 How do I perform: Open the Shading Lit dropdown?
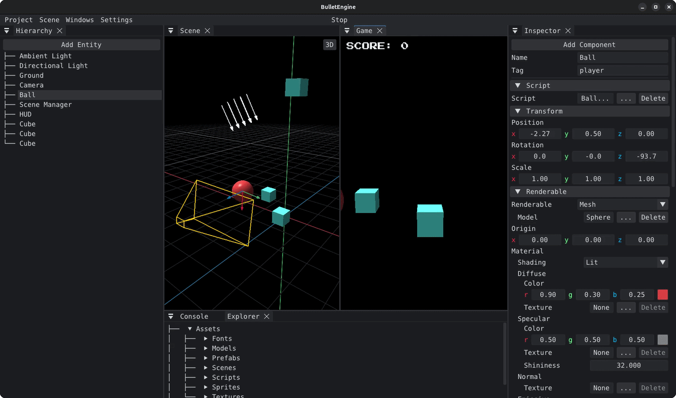pos(626,263)
